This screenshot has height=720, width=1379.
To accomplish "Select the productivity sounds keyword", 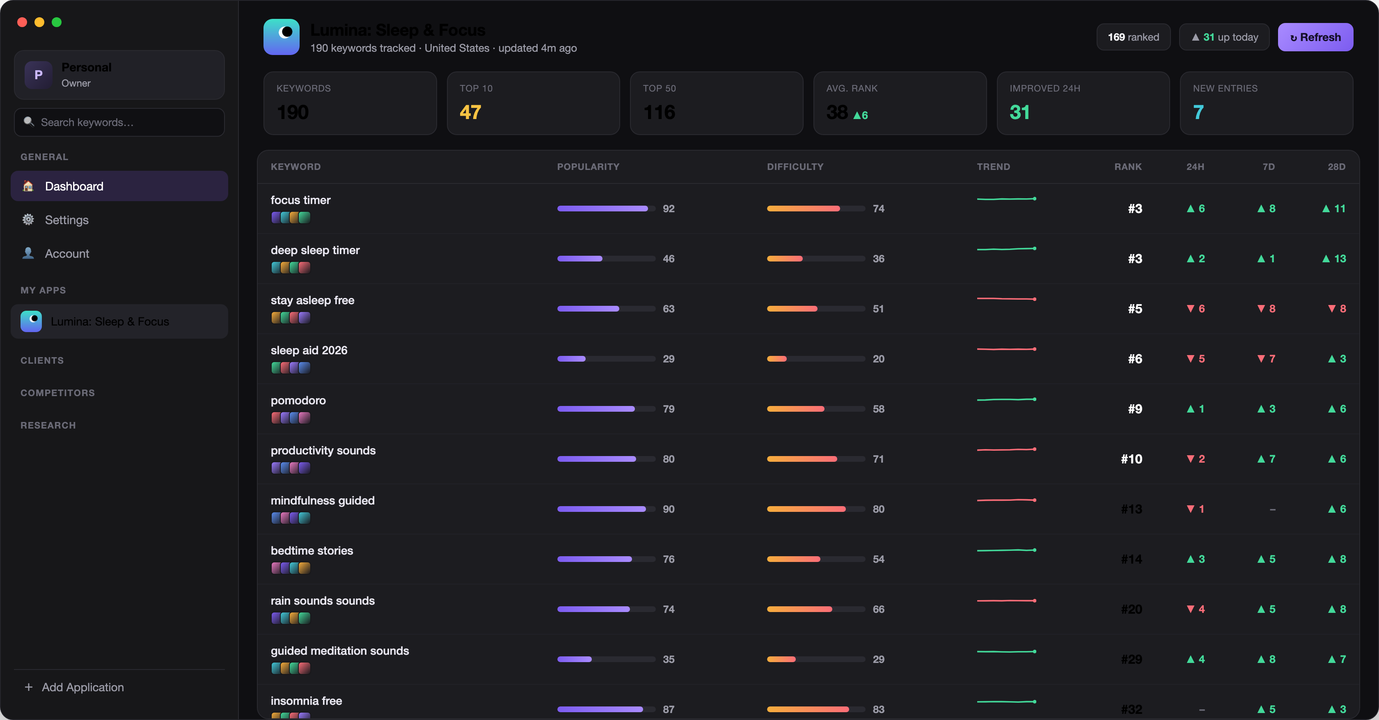I will click(x=323, y=450).
